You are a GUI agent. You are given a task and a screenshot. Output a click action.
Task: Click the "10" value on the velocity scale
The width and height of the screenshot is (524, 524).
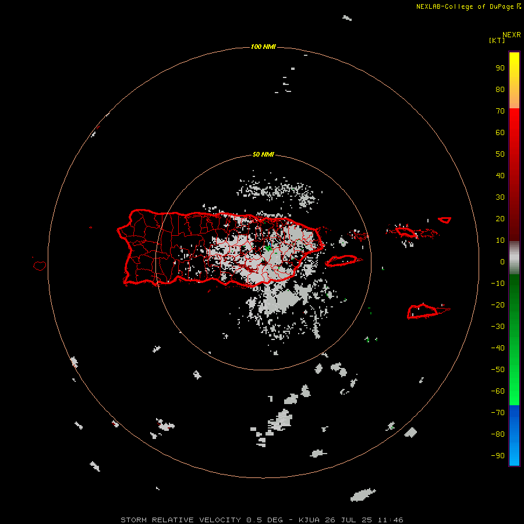(500, 240)
